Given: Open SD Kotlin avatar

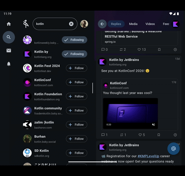Looking at the screenshot, I should (x=27, y=153).
